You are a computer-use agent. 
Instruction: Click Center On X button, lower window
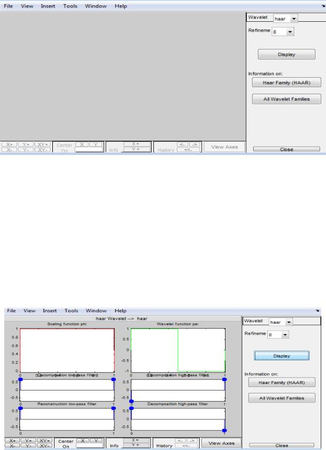click(x=82, y=441)
